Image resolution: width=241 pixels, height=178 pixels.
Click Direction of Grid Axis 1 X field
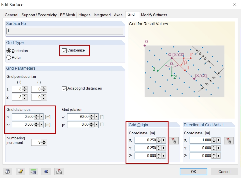(201, 140)
